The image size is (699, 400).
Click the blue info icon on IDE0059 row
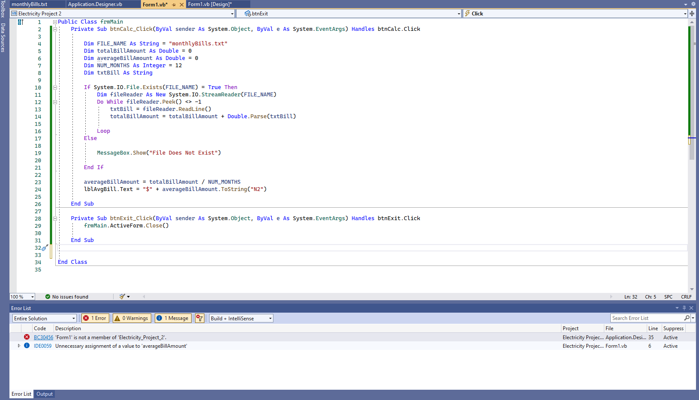point(27,346)
